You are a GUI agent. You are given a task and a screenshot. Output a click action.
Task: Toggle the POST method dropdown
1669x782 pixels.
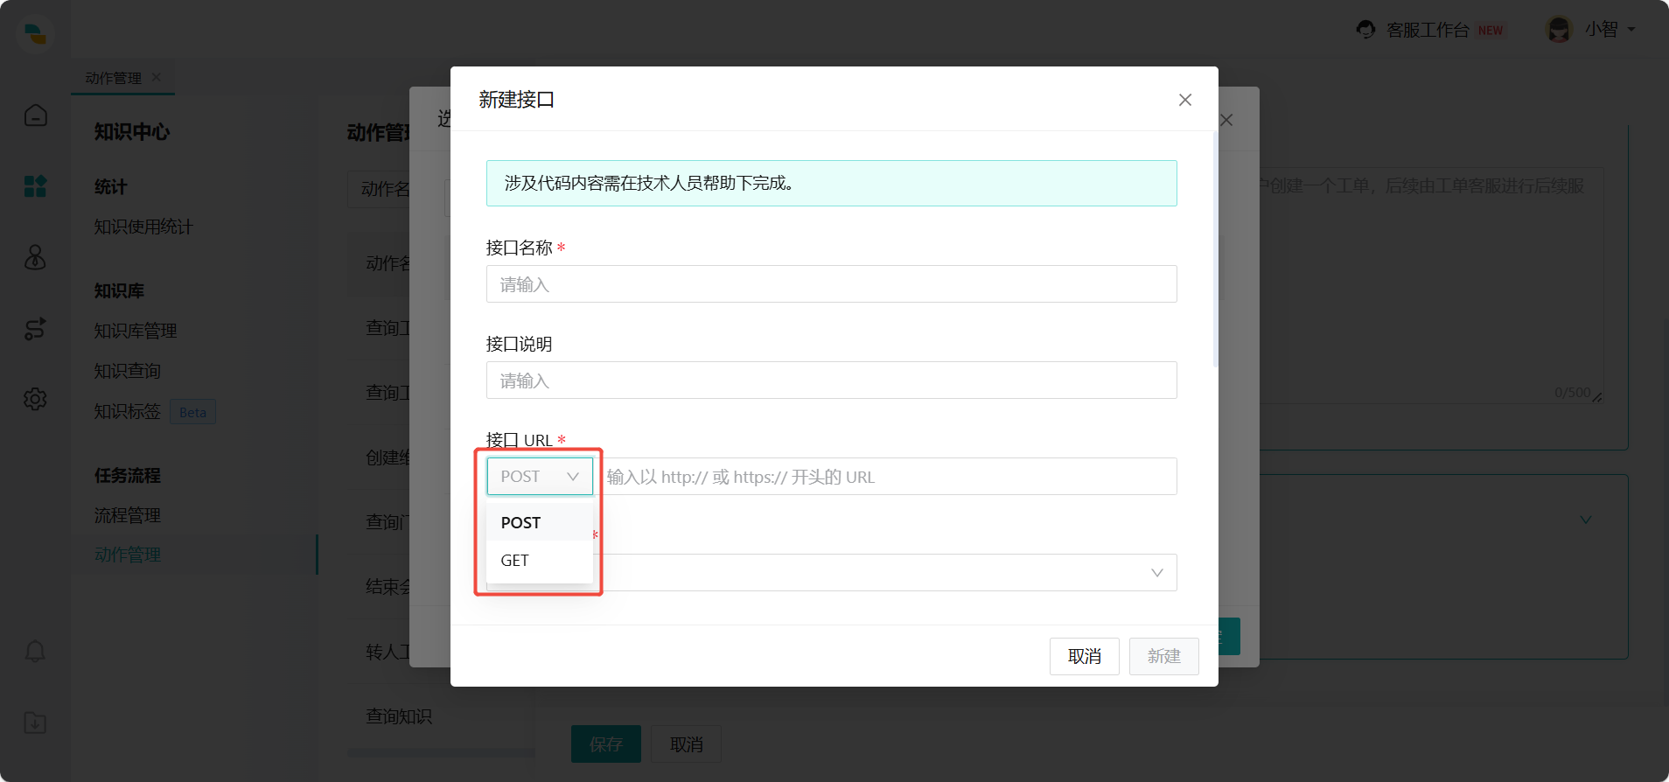pyautogui.click(x=540, y=477)
